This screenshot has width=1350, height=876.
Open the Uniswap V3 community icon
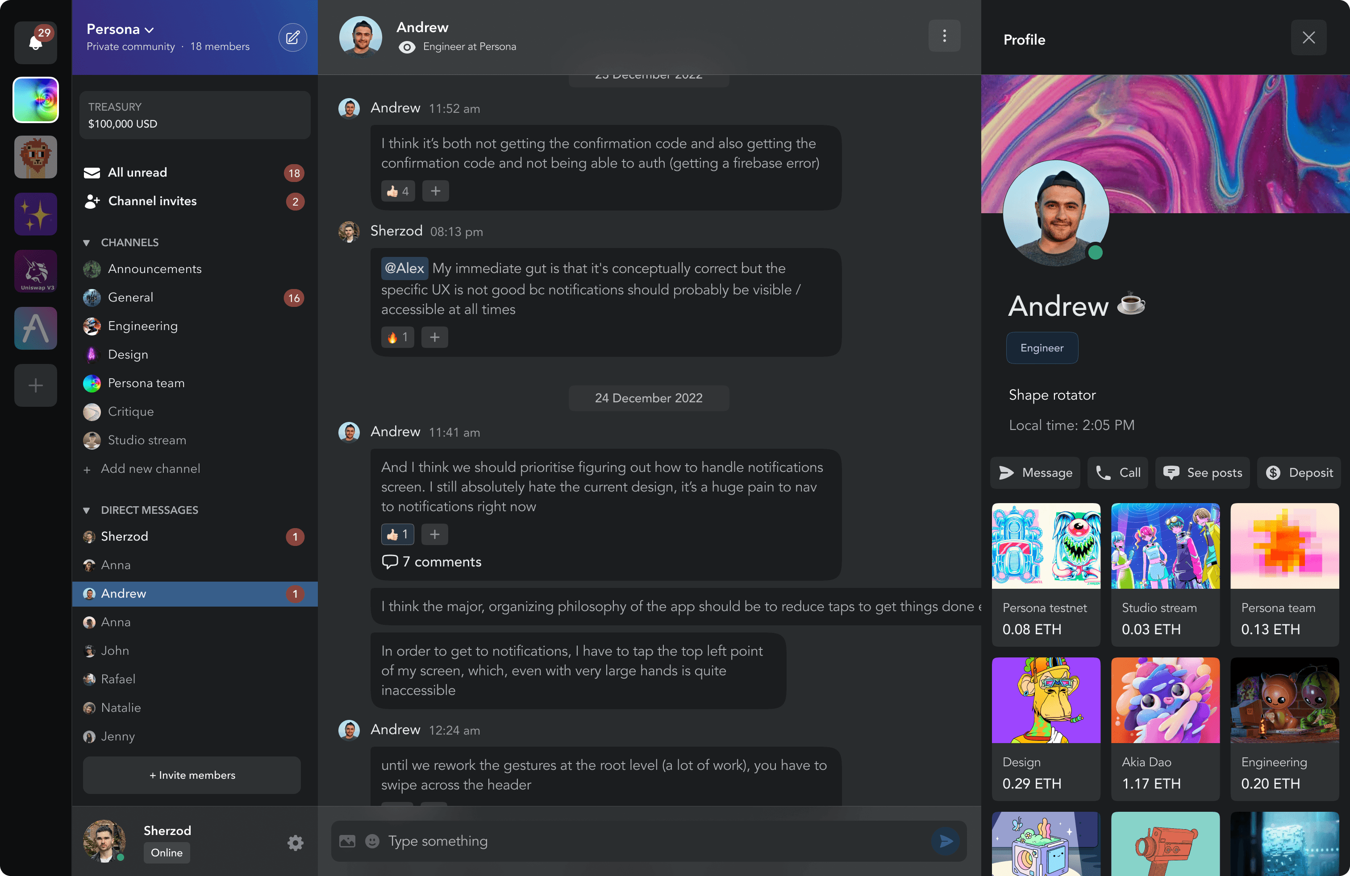click(x=35, y=272)
